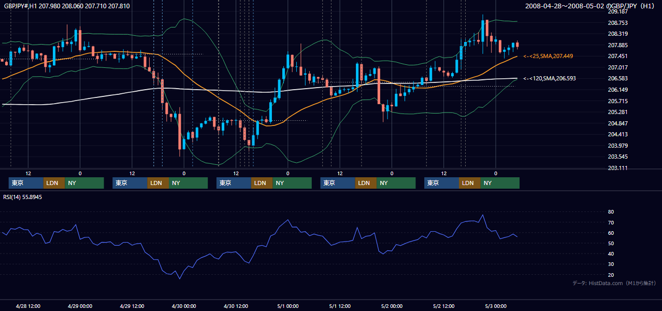Select the 5/2 12:00 time axis label
The image size is (662, 311).
tap(444, 306)
